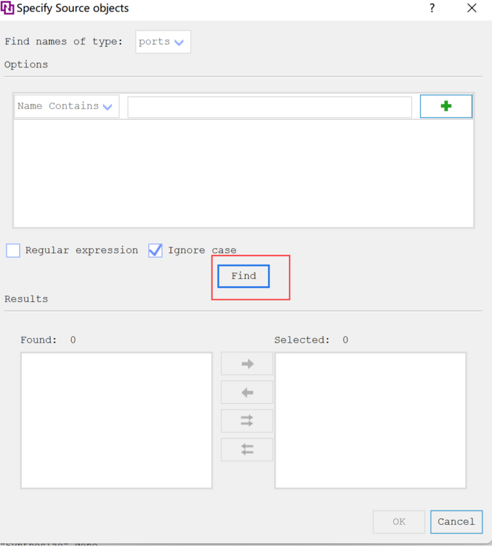This screenshot has height=546, width=492.
Task: Uncheck the Ignore case checkbox
Action: (155, 251)
